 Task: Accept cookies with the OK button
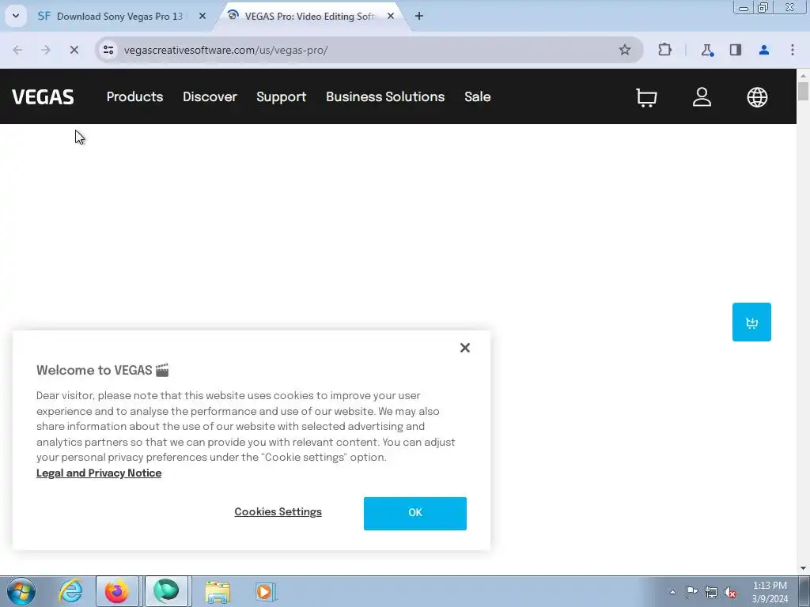pos(414,513)
